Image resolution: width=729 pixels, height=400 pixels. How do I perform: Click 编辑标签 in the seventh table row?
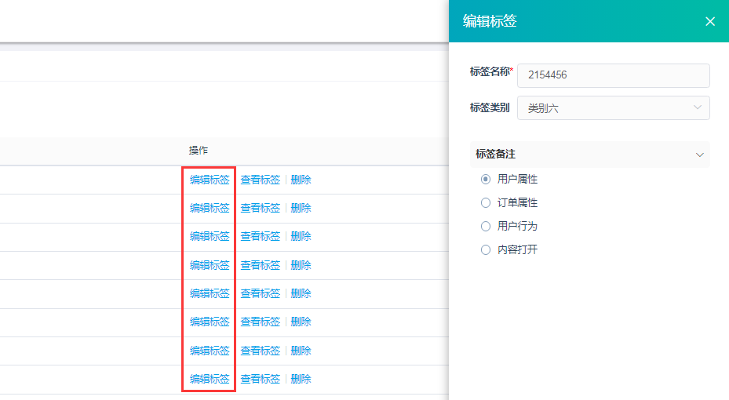point(210,351)
